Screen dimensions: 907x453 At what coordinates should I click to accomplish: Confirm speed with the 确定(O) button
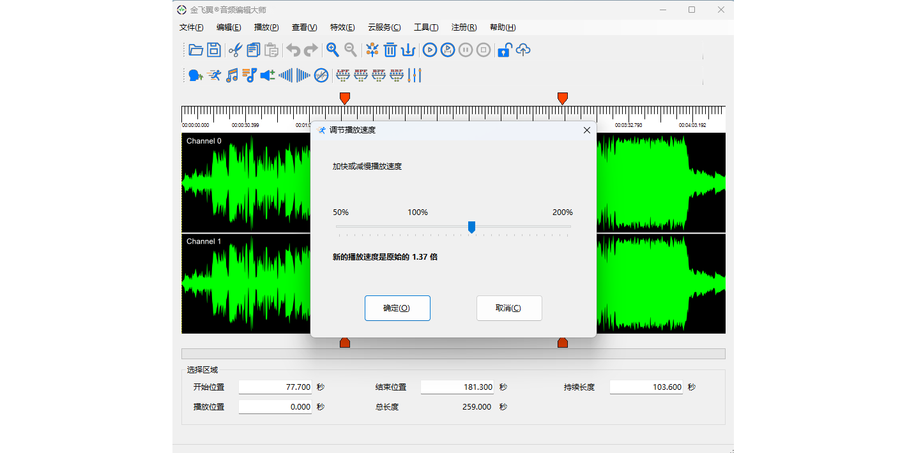397,308
